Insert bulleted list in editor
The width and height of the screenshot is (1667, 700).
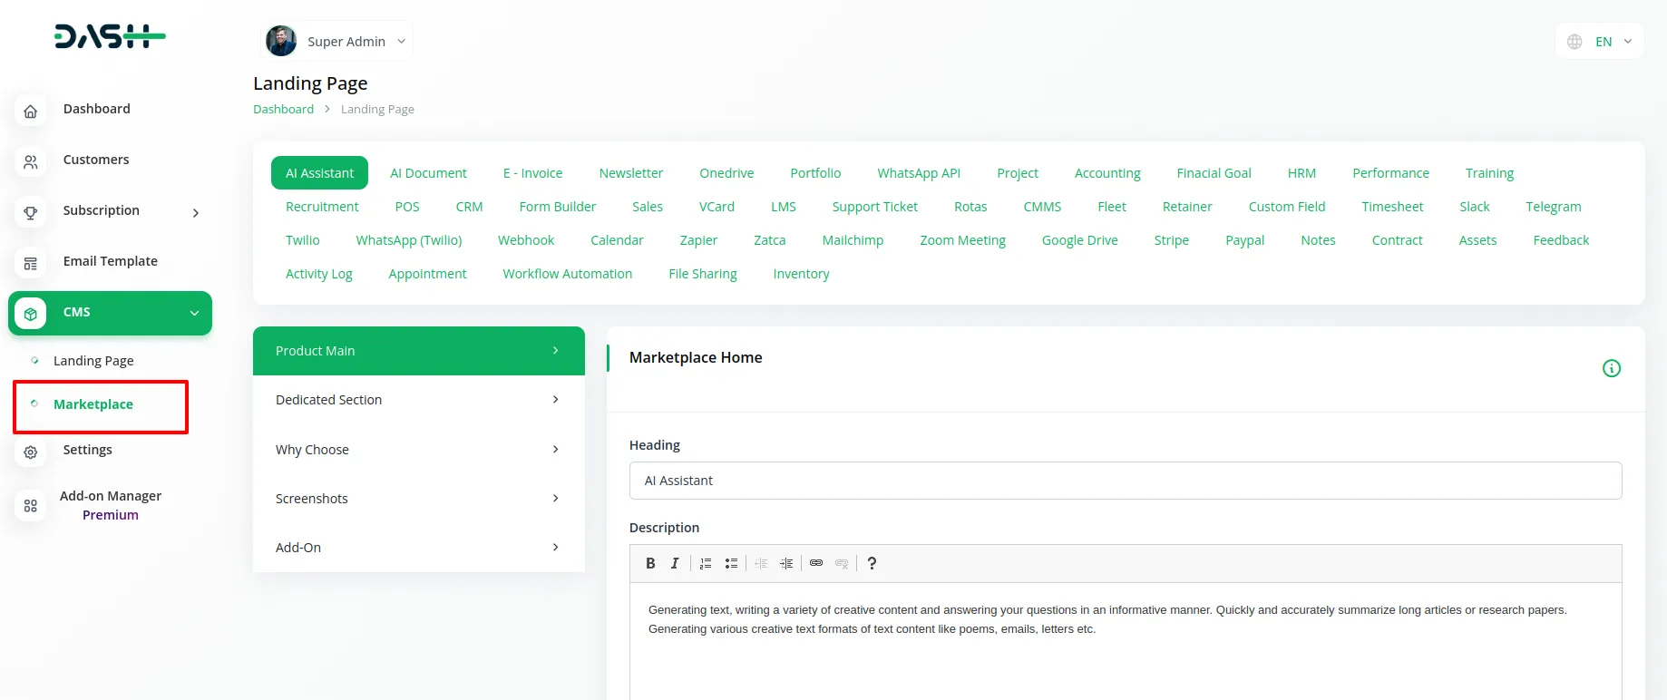click(731, 563)
